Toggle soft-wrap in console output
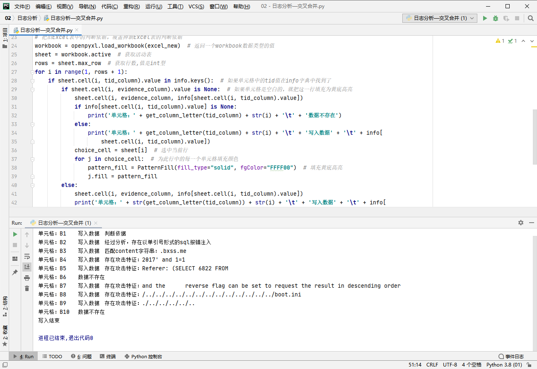537x369 pixels. click(27, 256)
